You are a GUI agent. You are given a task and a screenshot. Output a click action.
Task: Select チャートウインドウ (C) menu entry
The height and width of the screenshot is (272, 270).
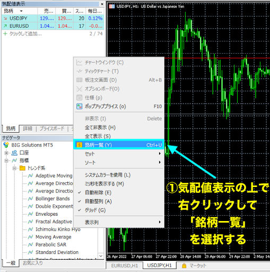point(119,62)
